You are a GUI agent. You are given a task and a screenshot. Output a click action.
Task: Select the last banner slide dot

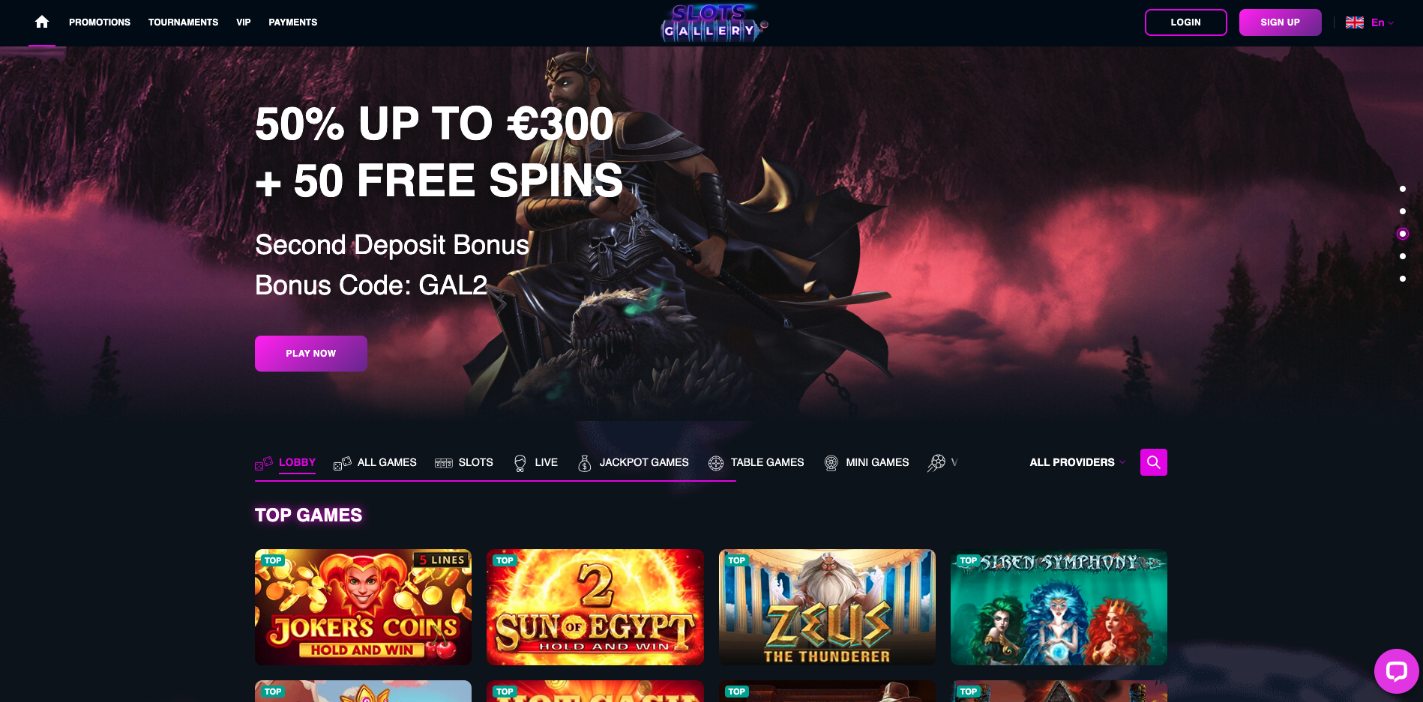[1402, 279]
